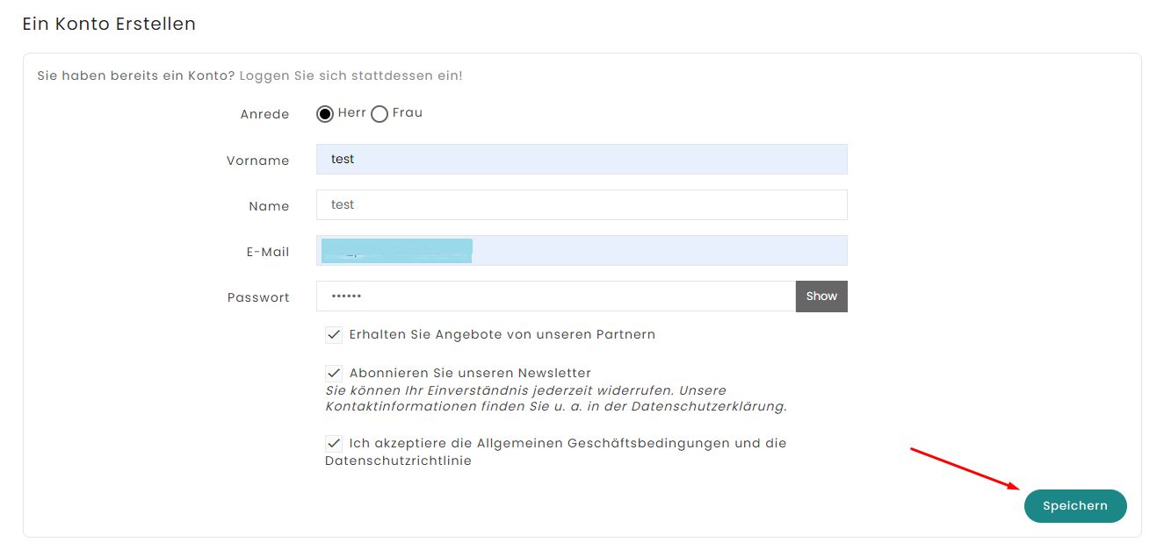The height and width of the screenshot is (550, 1164).
Task: Focus the Name text field
Action: pos(582,204)
